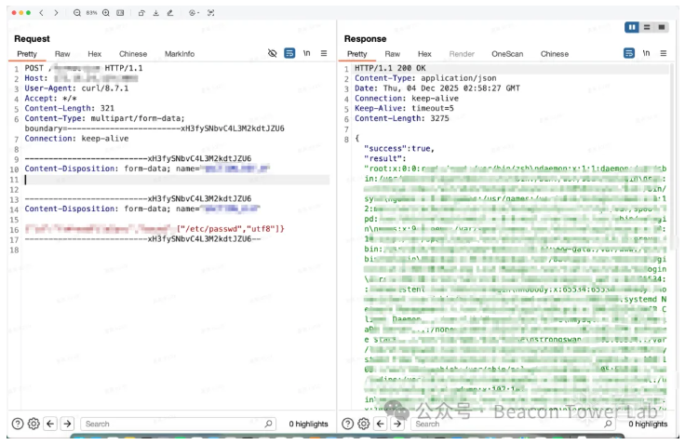Open the Response panel hamburger menu
Screen dimensions: 685x445
pyautogui.click(x=664, y=53)
